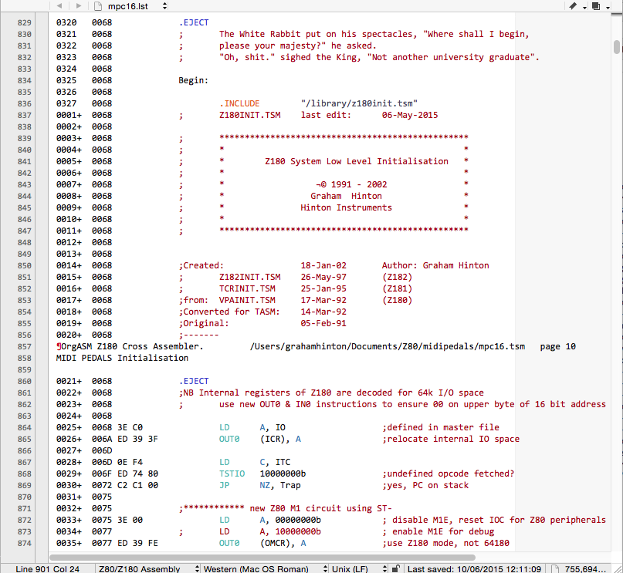The height and width of the screenshot is (573, 623).
Task: Click the "05-Feb-91" original date
Action: click(323, 323)
